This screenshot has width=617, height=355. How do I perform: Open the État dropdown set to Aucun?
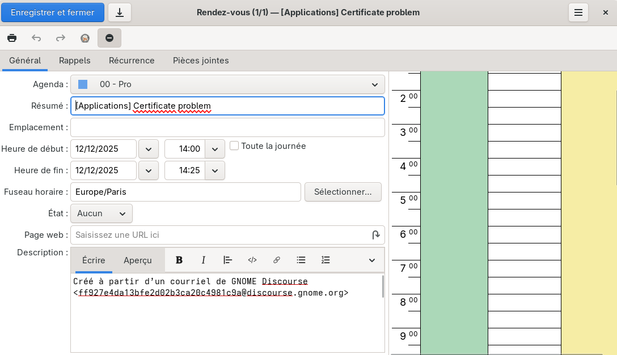[x=102, y=213]
